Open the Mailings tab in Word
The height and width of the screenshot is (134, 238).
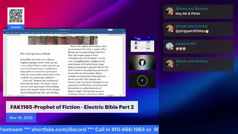[x=33, y=32]
